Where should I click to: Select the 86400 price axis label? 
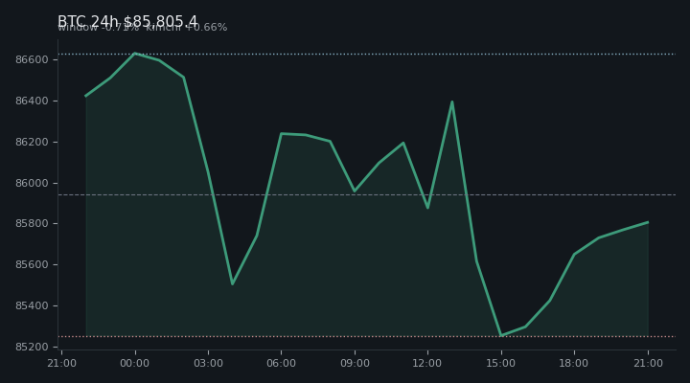pyautogui.click(x=32, y=101)
